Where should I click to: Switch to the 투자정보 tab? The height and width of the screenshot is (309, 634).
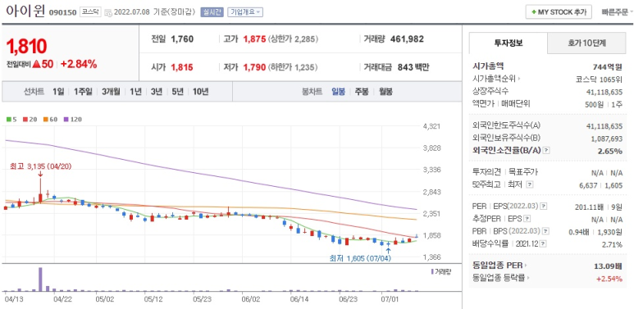(x=509, y=43)
